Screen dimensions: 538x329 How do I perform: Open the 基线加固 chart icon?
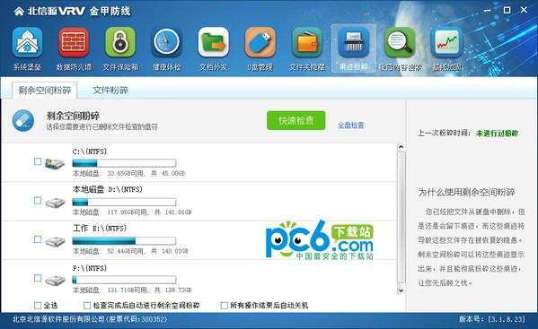(446, 43)
